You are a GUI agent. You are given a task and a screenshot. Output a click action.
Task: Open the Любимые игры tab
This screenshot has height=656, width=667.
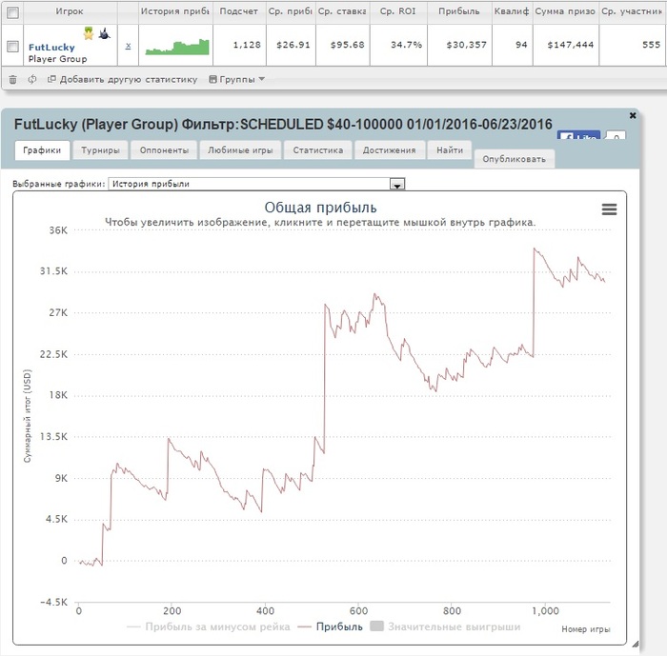tap(240, 150)
